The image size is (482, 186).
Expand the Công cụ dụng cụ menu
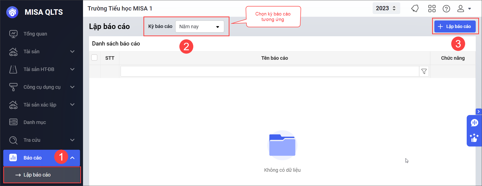click(x=42, y=87)
